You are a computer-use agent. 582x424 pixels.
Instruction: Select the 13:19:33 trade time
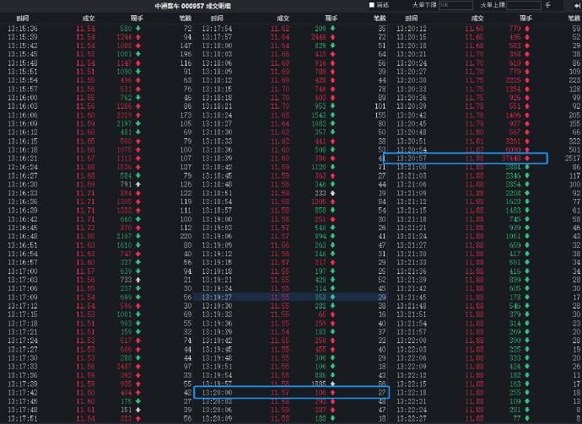coord(217,314)
